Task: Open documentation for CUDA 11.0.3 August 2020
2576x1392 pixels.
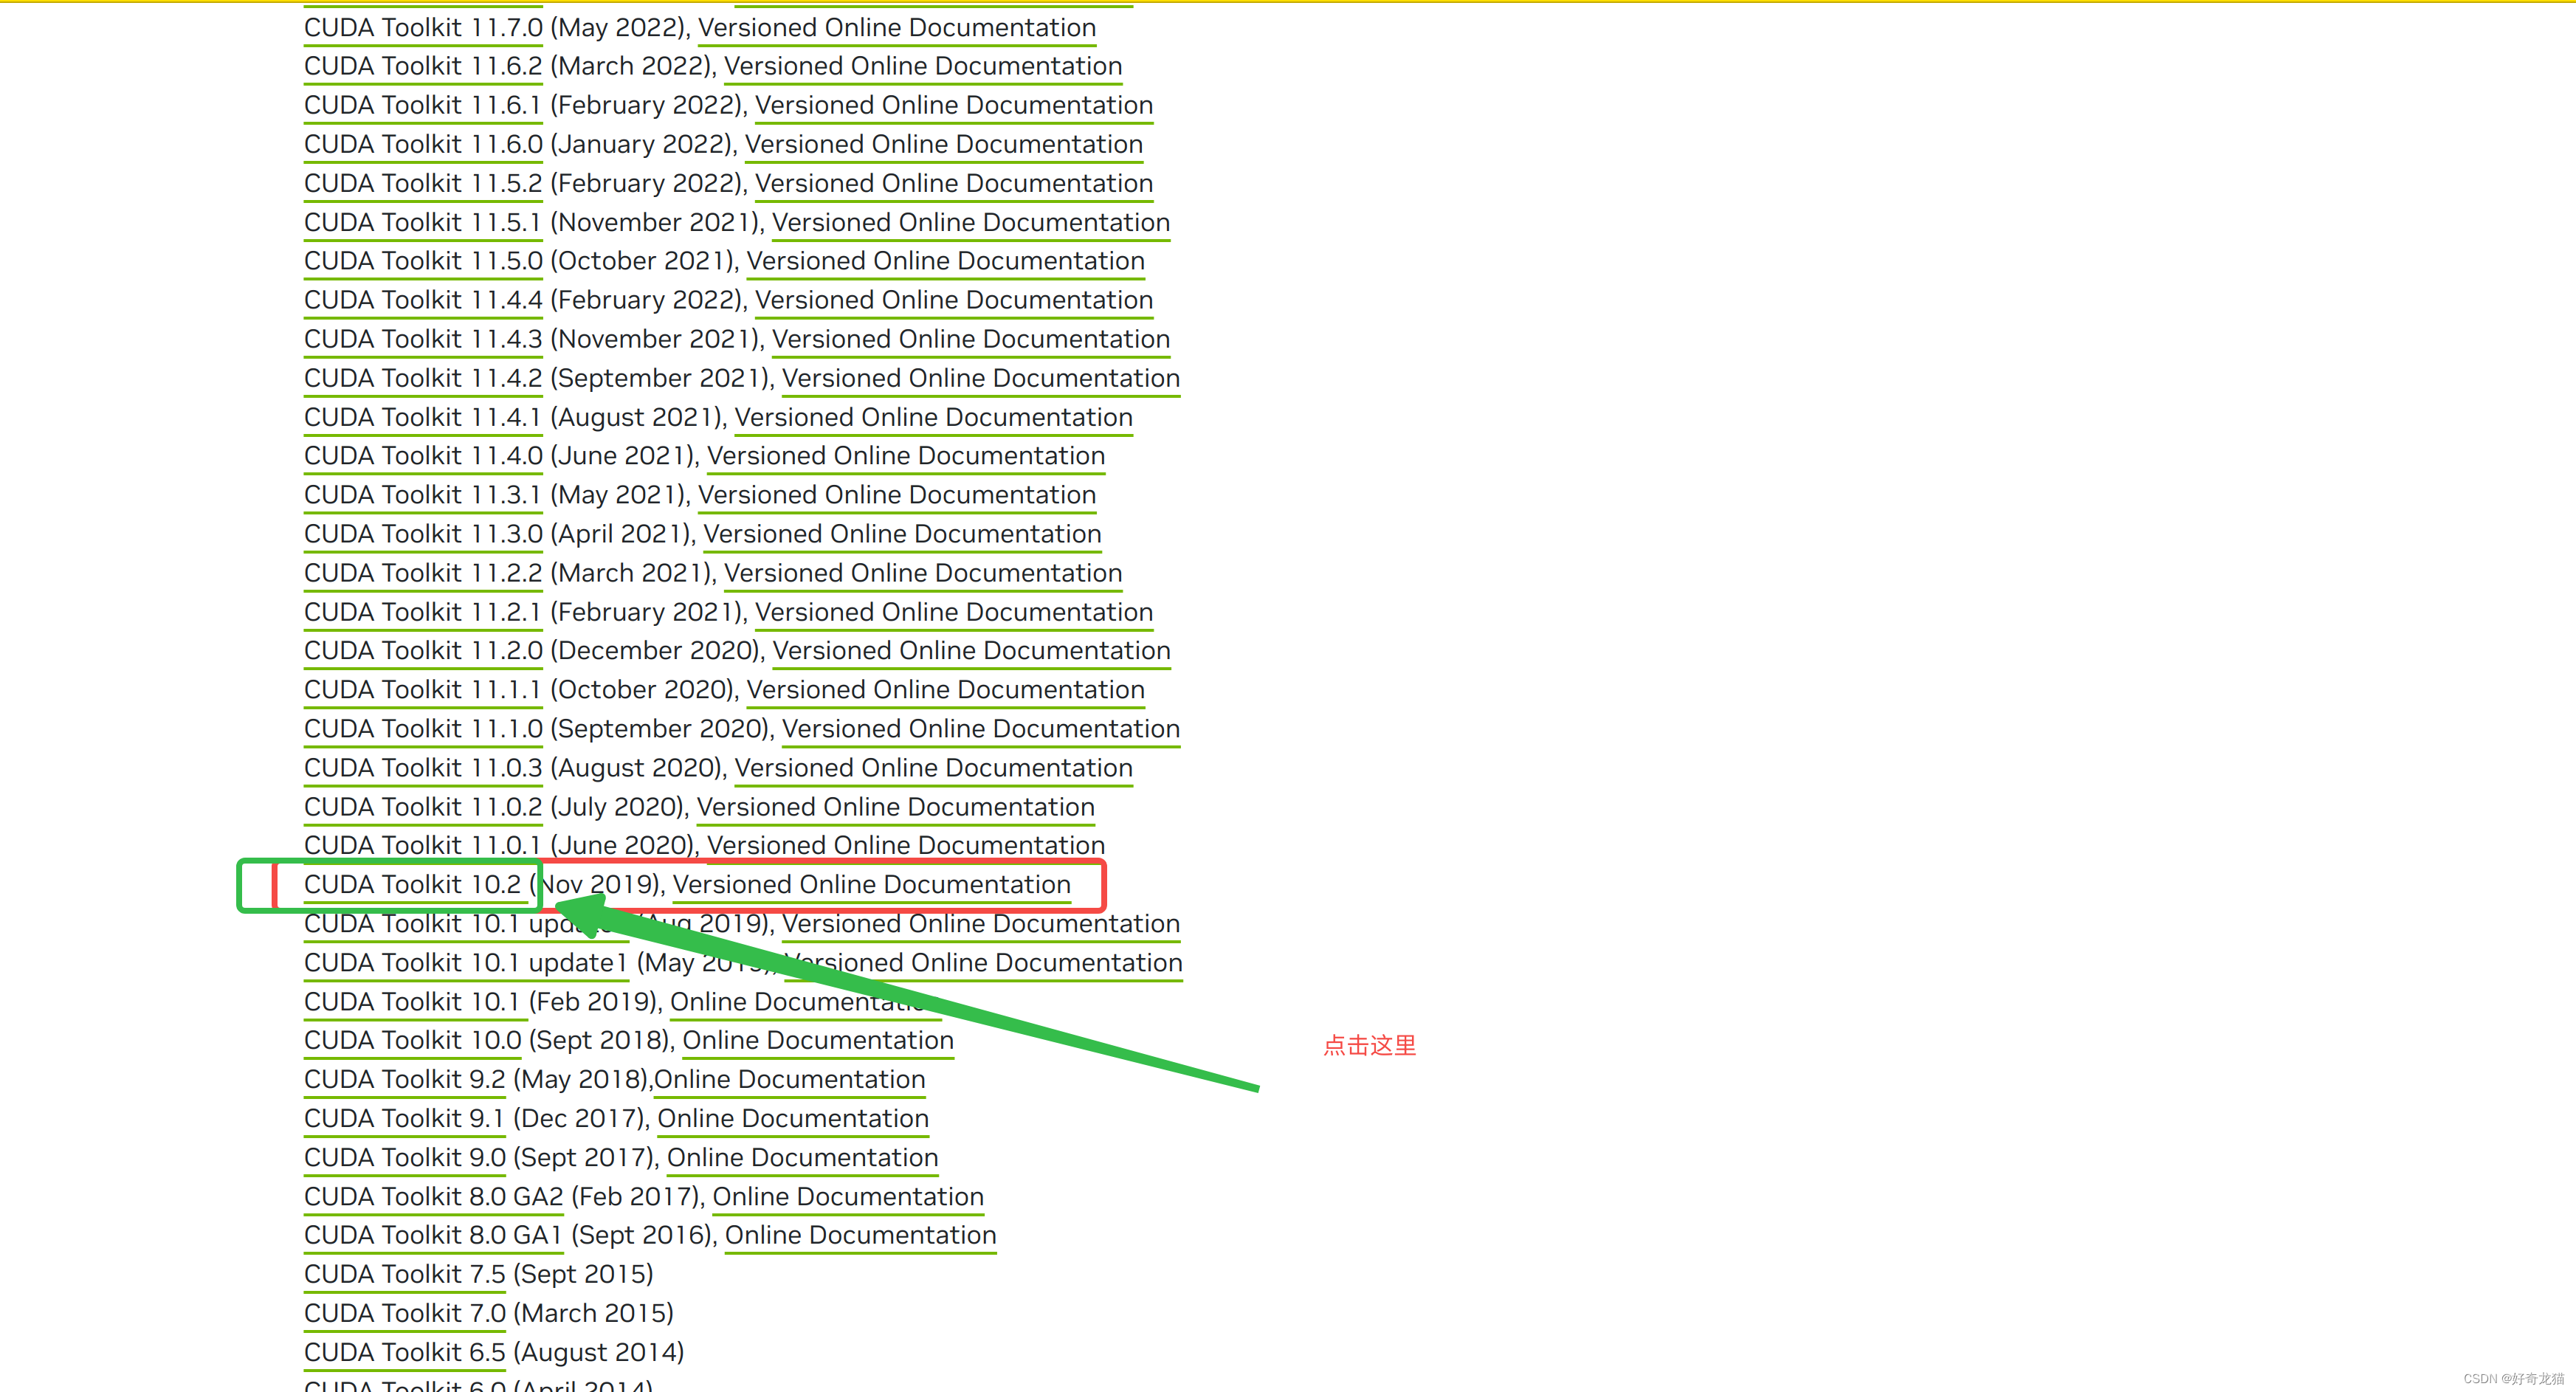Action: [934, 769]
